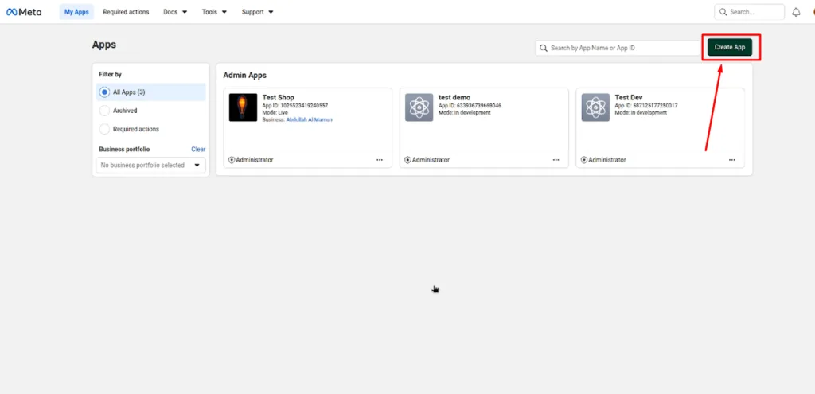Open the notifications bell
The width and height of the screenshot is (815, 394).
[x=796, y=12]
